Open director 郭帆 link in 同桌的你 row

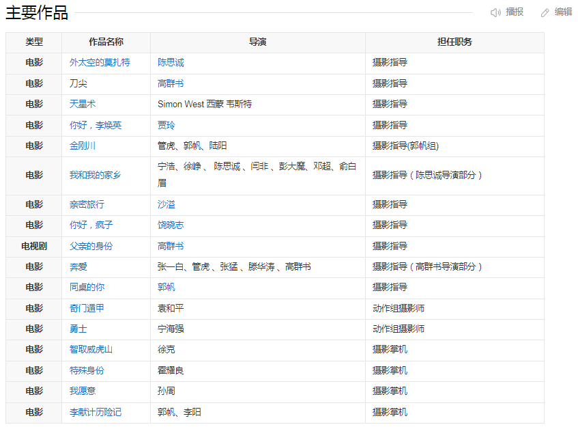click(167, 287)
